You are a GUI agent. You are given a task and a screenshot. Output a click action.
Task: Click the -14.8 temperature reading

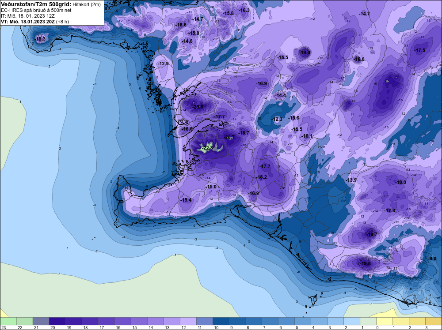(187, 41)
